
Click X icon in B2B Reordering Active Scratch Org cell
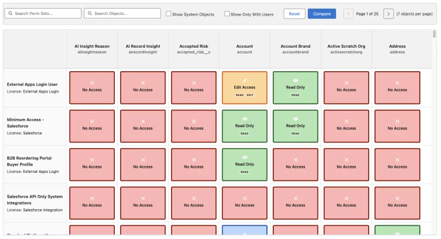coord(346,160)
